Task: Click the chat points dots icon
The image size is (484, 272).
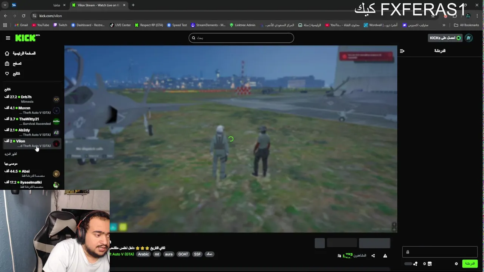Action: click(416, 264)
